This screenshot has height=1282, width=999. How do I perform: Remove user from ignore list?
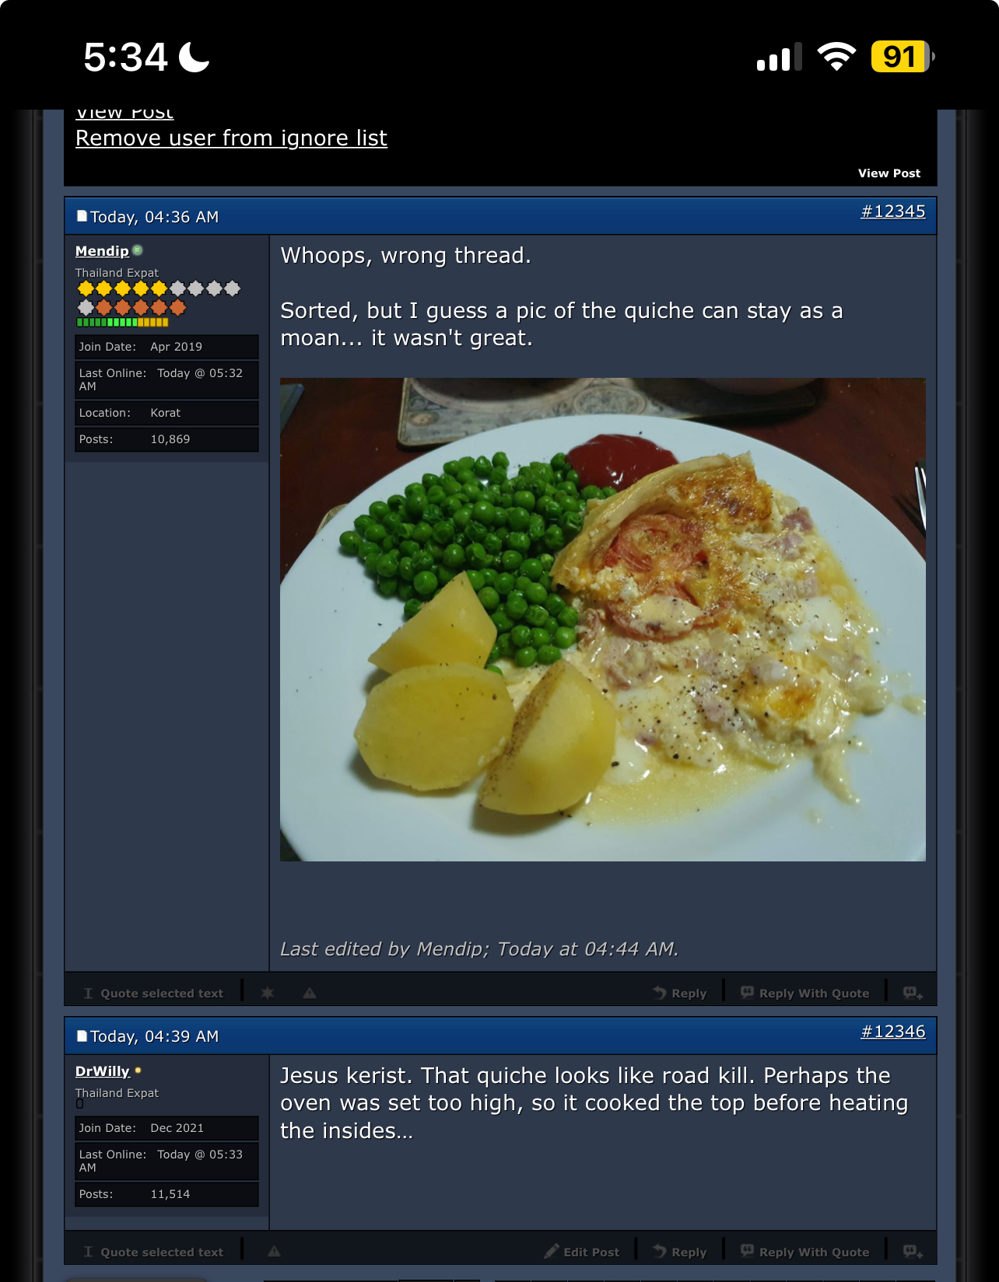tap(231, 138)
